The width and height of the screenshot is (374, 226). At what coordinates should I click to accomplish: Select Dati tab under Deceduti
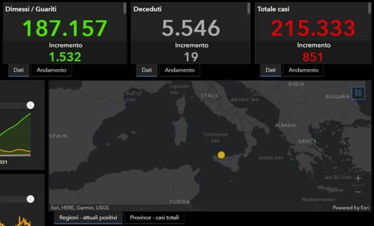[147, 70]
